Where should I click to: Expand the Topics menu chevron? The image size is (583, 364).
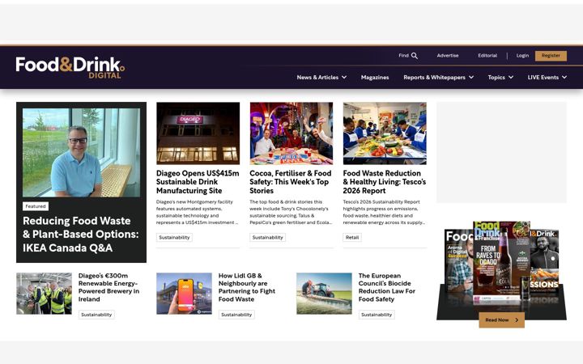[511, 78]
